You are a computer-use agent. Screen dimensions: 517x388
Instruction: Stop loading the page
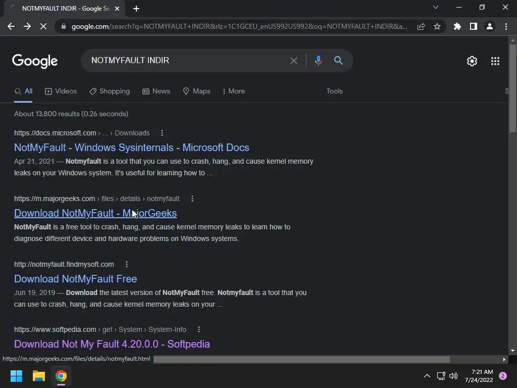43,26
